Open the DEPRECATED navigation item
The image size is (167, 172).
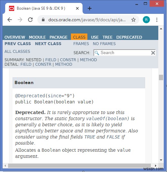[129, 37]
